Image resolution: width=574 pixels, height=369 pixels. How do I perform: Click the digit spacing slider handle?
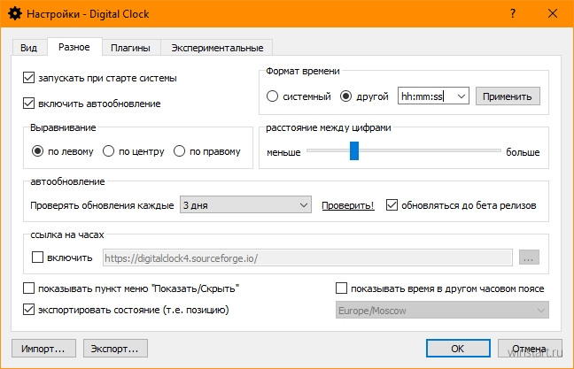[354, 151]
